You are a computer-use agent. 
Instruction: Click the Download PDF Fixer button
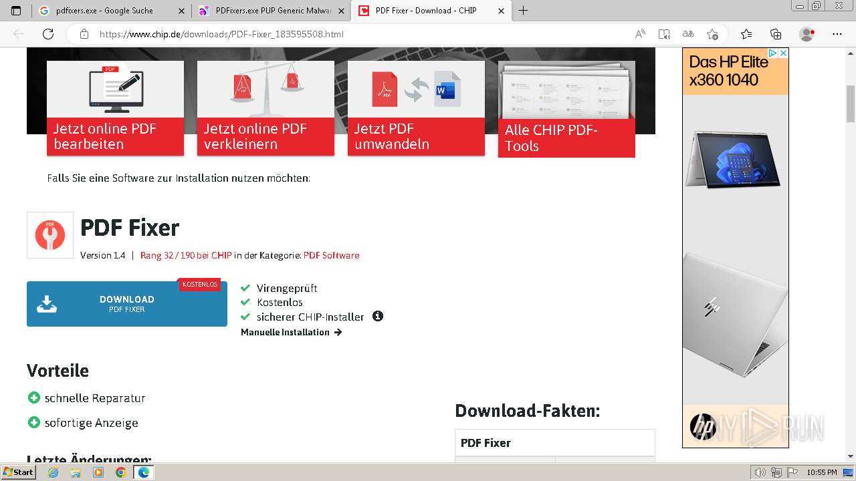click(127, 304)
